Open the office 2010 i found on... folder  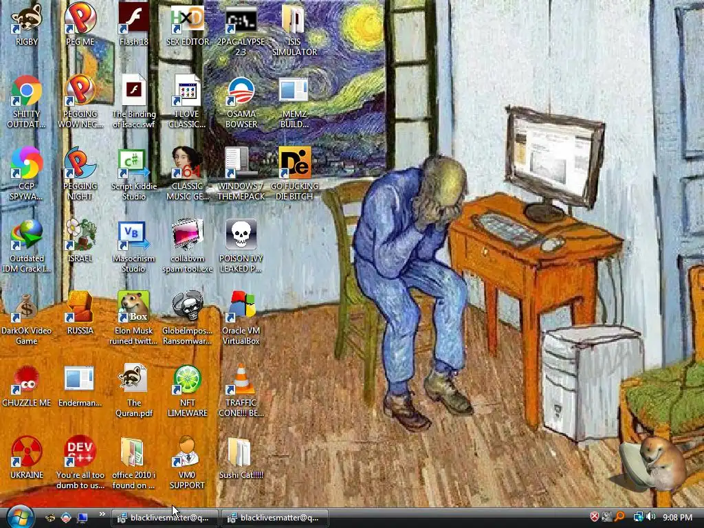[x=134, y=452]
